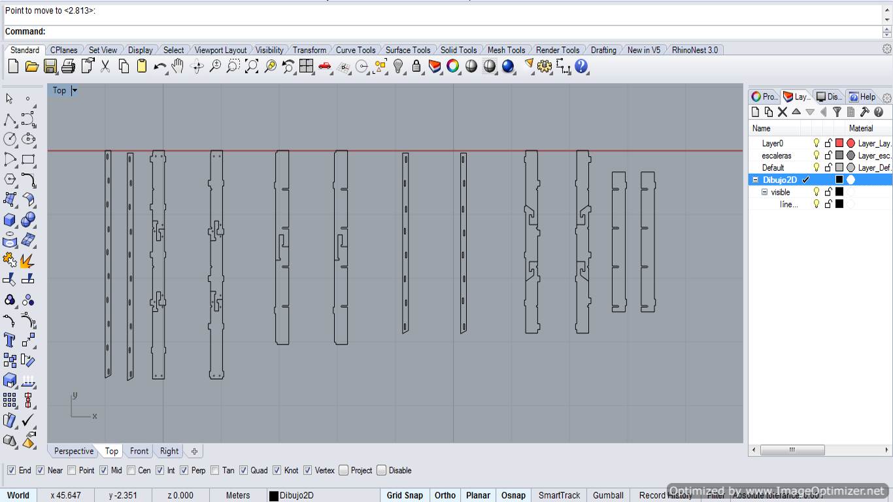Click the red car icon
This screenshot has height=502, width=893.
325,66
